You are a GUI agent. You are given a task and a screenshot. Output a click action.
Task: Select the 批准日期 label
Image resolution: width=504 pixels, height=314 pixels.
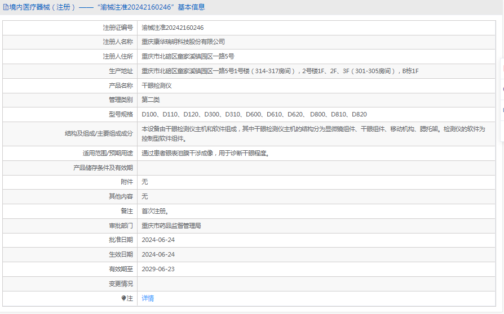pyautogui.click(x=121, y=240)
